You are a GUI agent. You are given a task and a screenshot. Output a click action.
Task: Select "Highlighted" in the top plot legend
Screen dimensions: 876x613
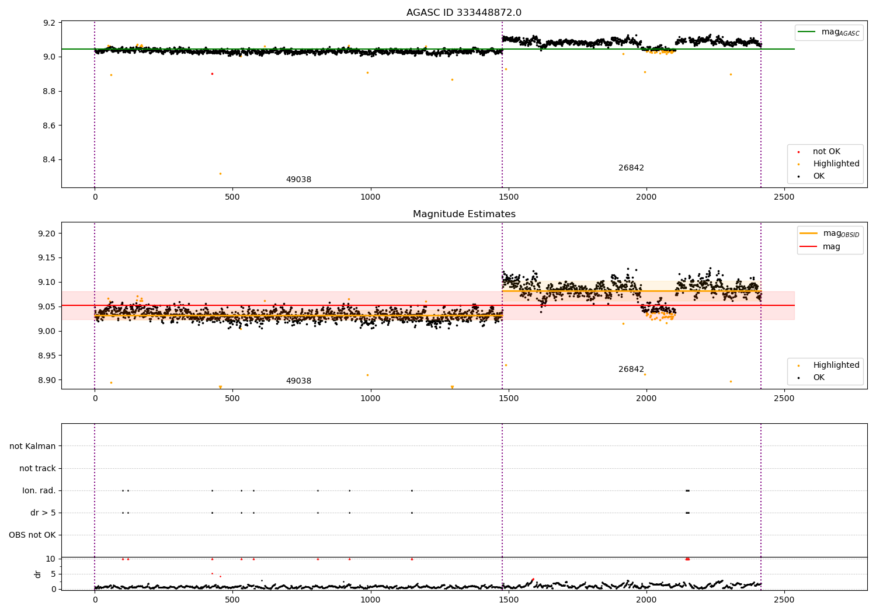pos(836,164)
